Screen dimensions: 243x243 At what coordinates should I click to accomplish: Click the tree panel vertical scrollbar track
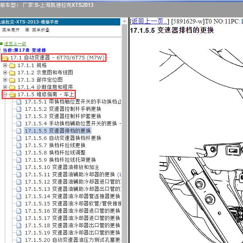(124, 133)
